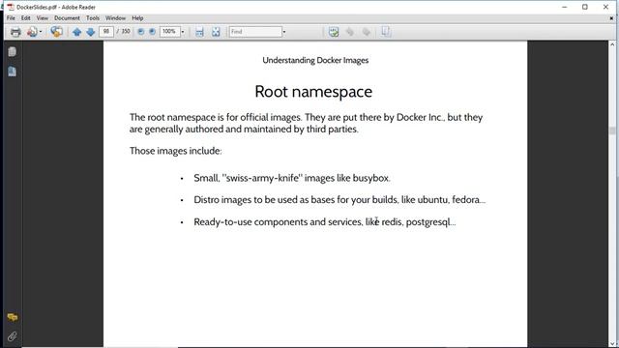
Task: Click the zoom in round button
Action: [x=152, y=32]
